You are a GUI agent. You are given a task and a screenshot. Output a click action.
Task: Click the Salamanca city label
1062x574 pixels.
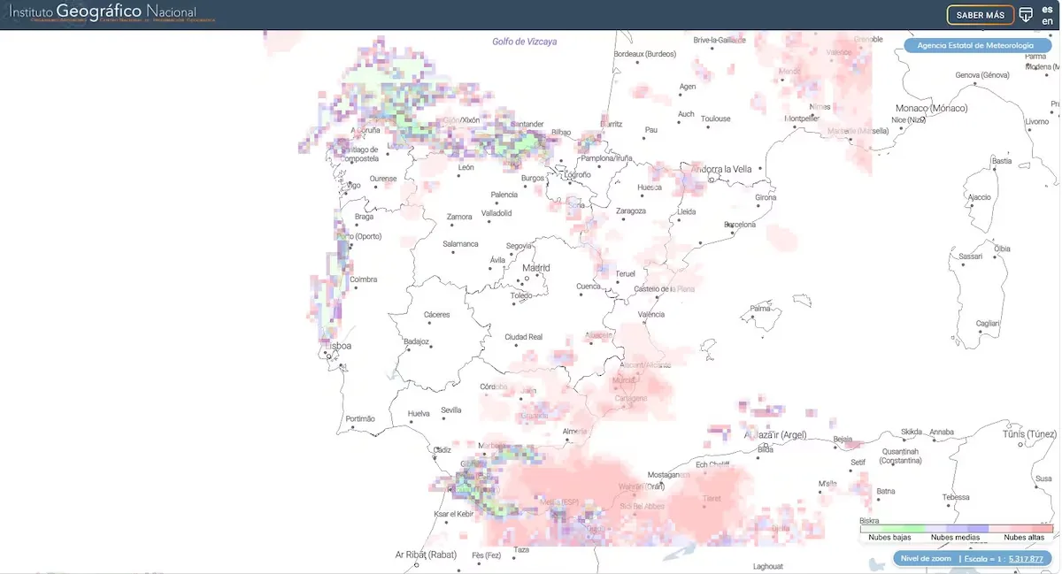tap(460, 244)
